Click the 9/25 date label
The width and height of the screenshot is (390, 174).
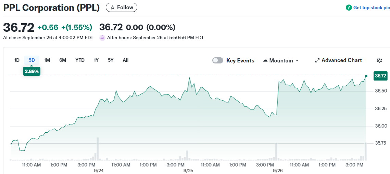point(188,171)
